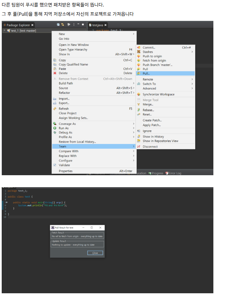
Task: Close the test.java editor tab
Action: click(x=105, y=25)
